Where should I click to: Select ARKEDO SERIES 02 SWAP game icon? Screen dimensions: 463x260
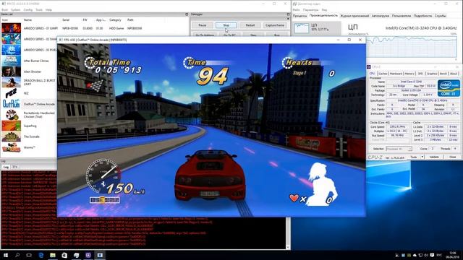point(11,39)
